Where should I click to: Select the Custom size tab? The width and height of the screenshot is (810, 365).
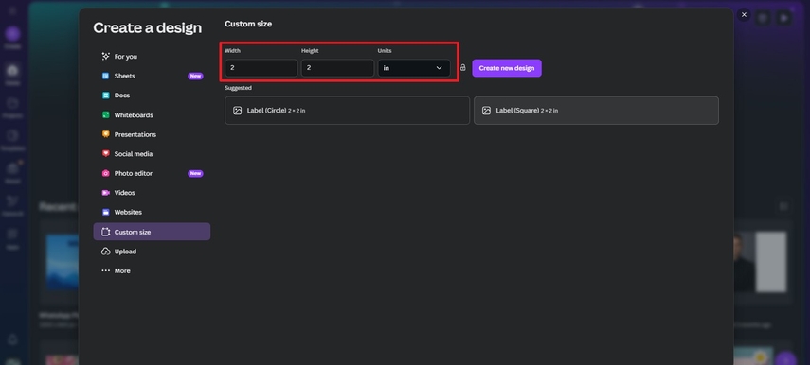[152, 232]
